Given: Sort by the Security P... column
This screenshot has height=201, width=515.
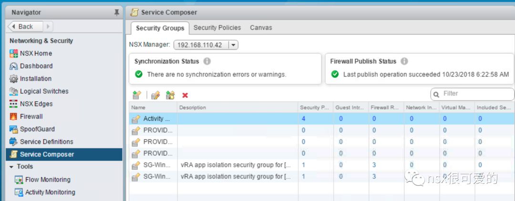Looking at the screenshot, I should pos(316,107).
